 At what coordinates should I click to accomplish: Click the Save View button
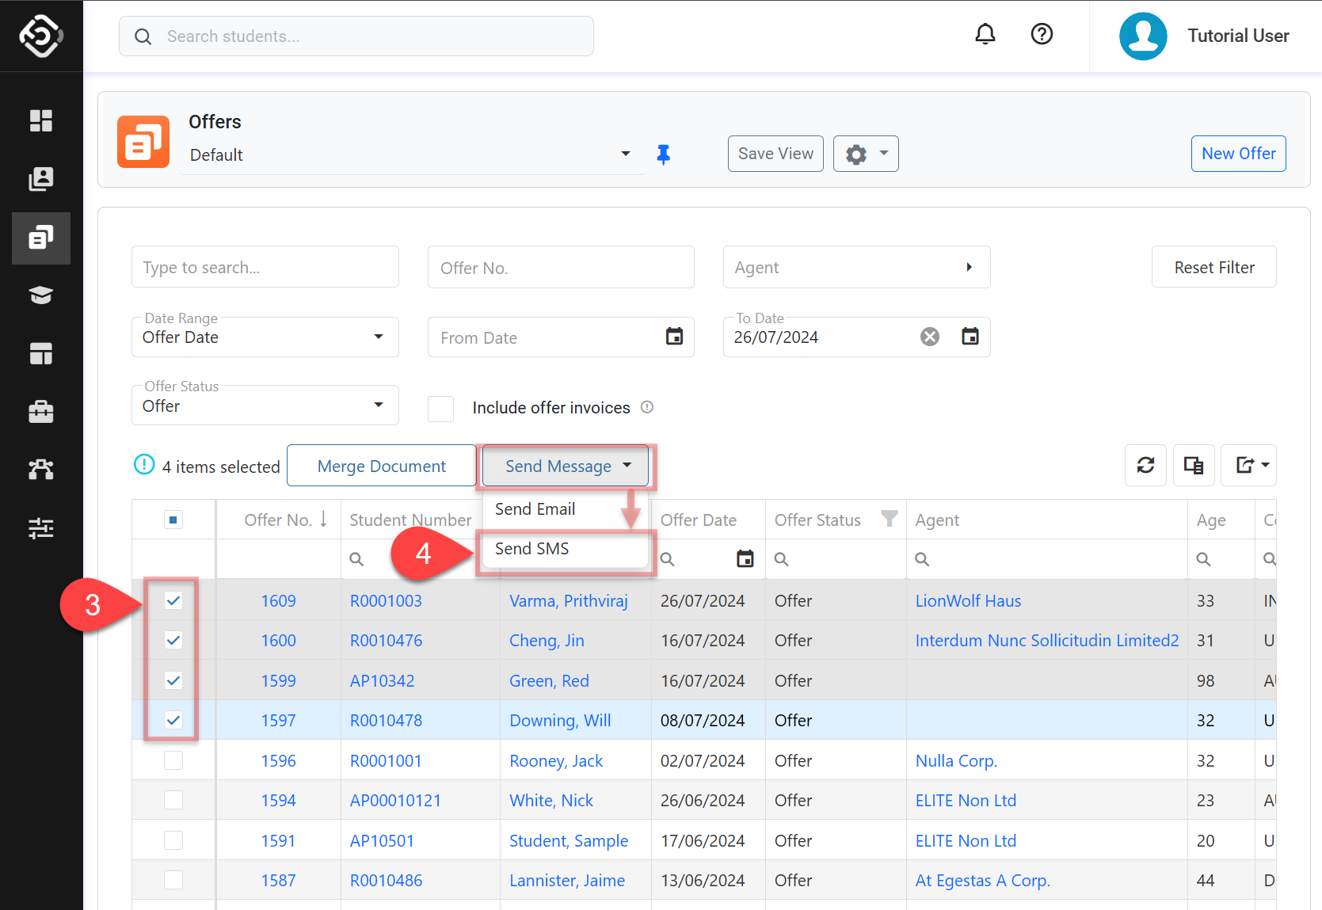click(775, 154)
